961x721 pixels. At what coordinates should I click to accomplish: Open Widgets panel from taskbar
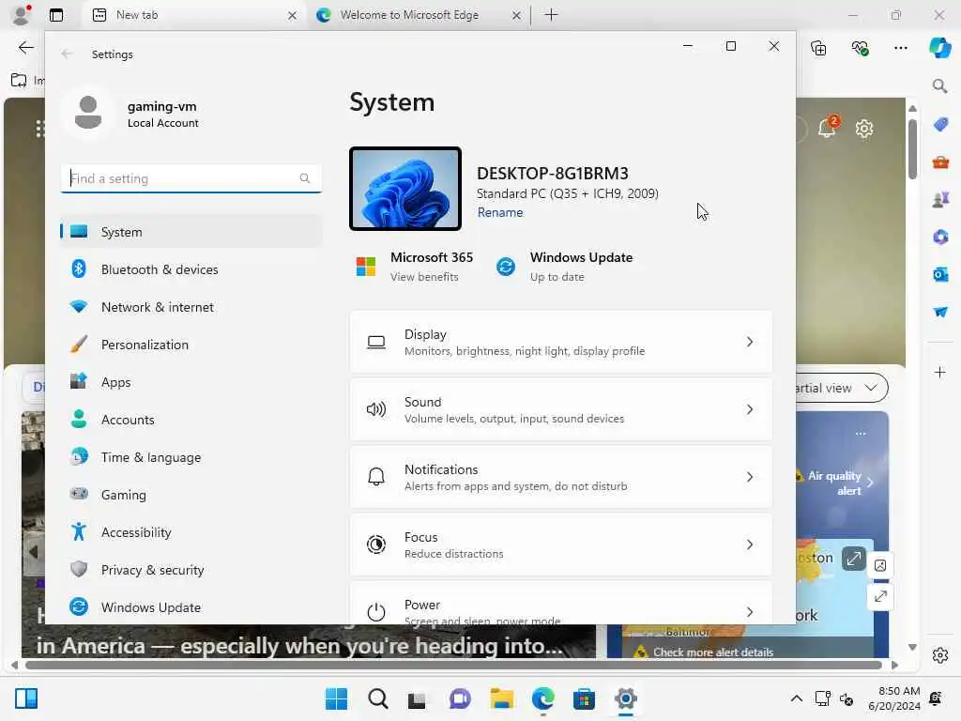point(26,698)
